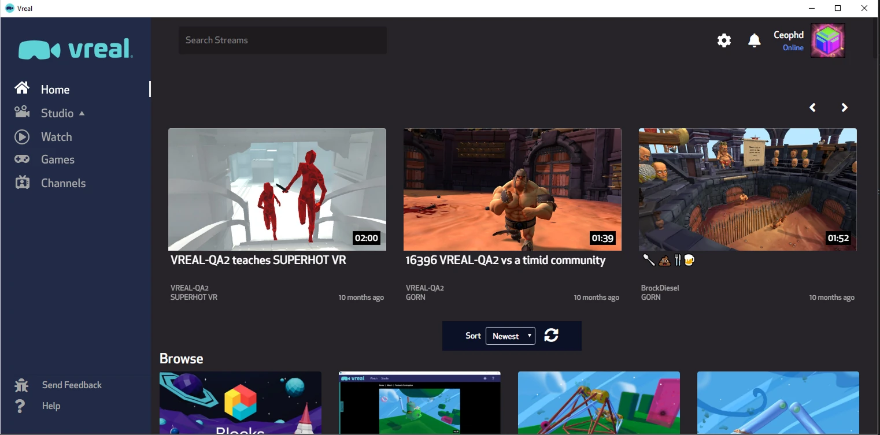Click the Vreal icon in the title bar
The height and width of the screenshot is (435, 880).
pos(9,8)
